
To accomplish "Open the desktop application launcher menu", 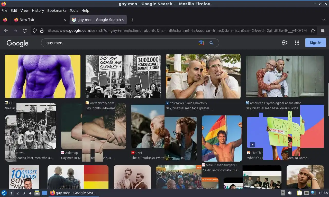I will [4, 193].
